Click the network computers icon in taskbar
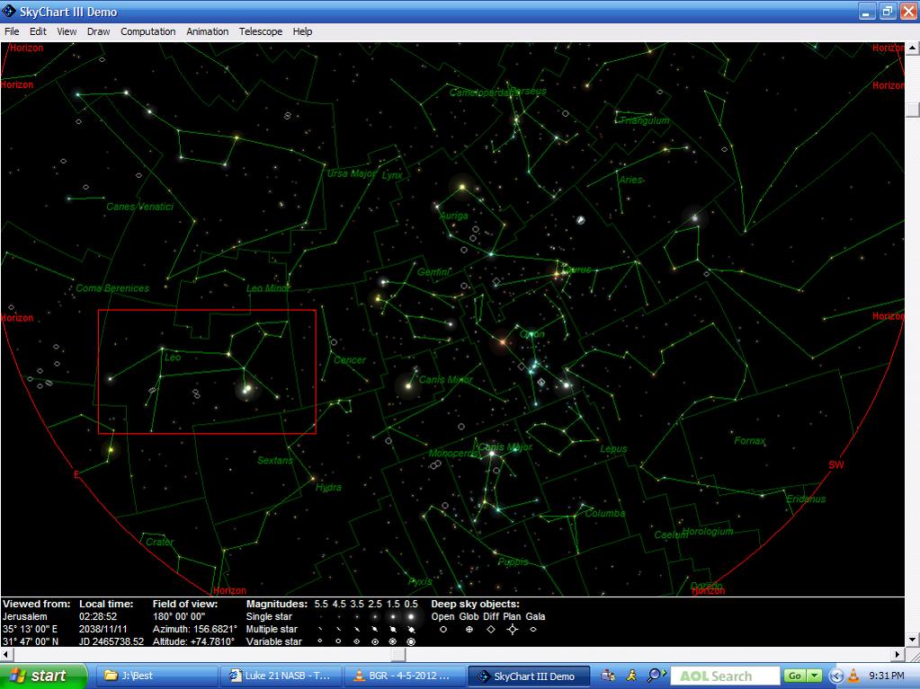Screen dimensions: 920x689 coord(609,676)
